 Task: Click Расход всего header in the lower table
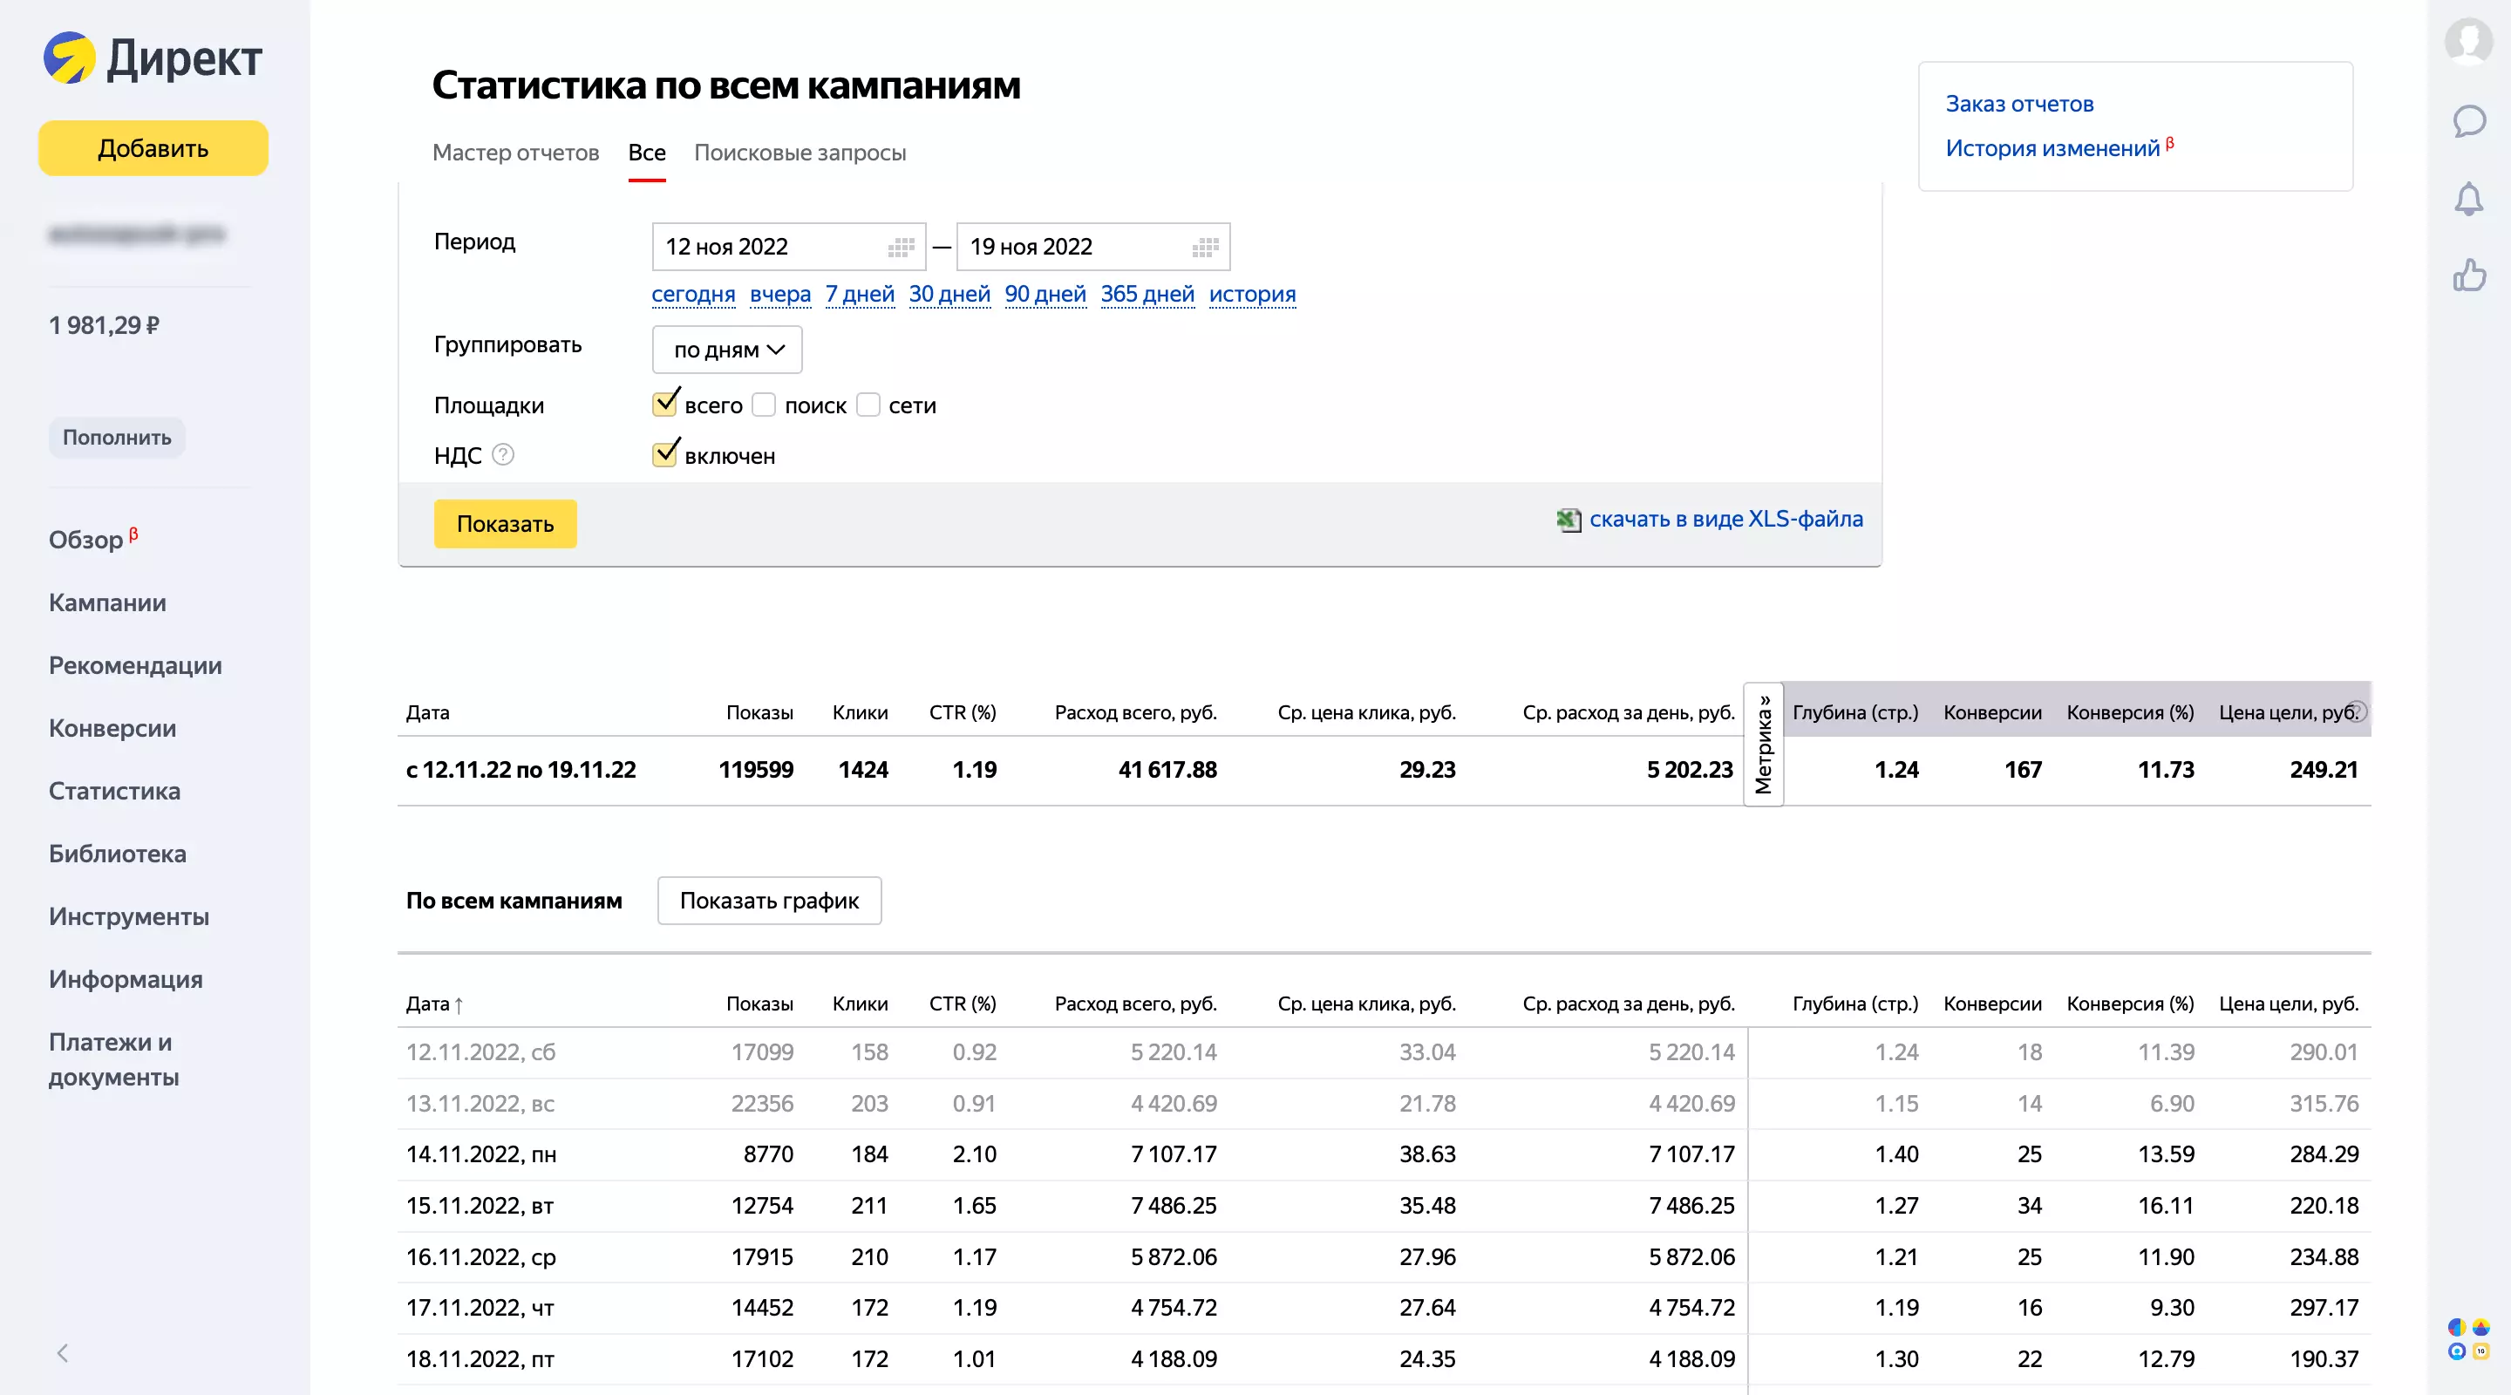(1135, 1004)
